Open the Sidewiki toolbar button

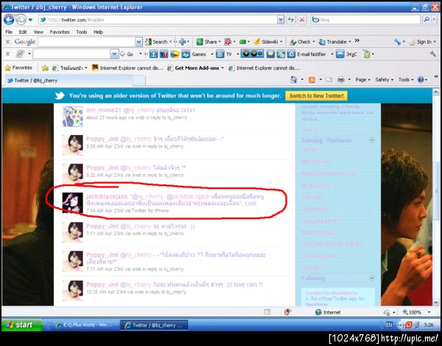pyautogui.click(x=266, y=42)
